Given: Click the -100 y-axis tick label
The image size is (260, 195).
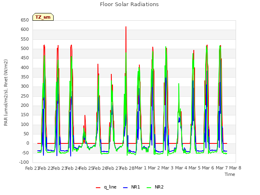Looking at the screenshot, I should point(24,162).
